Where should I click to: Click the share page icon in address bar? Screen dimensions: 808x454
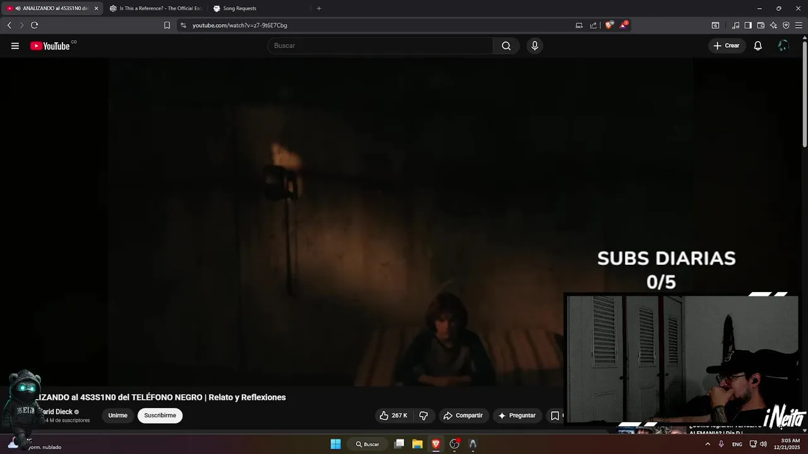(593, 25)
